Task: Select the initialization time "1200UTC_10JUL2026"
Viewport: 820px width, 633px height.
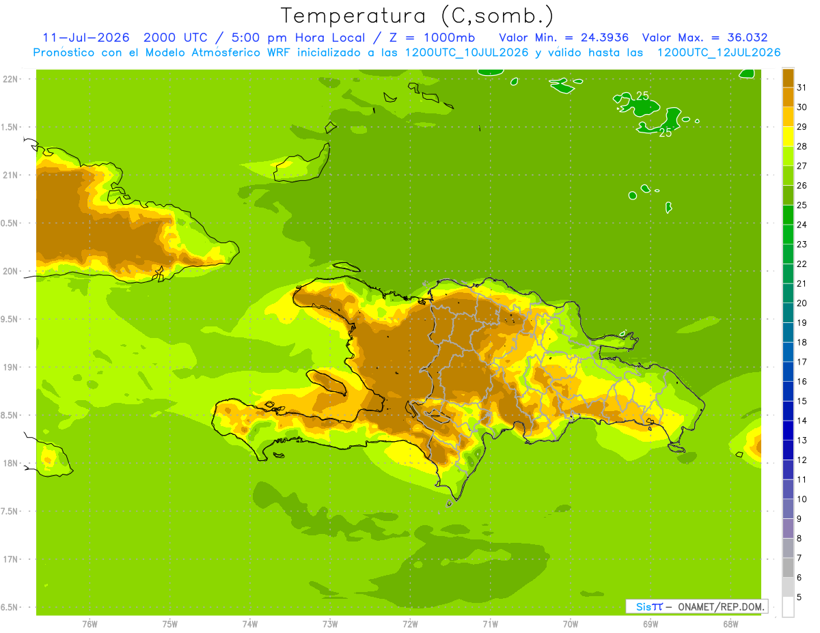Action: (466, 53)
